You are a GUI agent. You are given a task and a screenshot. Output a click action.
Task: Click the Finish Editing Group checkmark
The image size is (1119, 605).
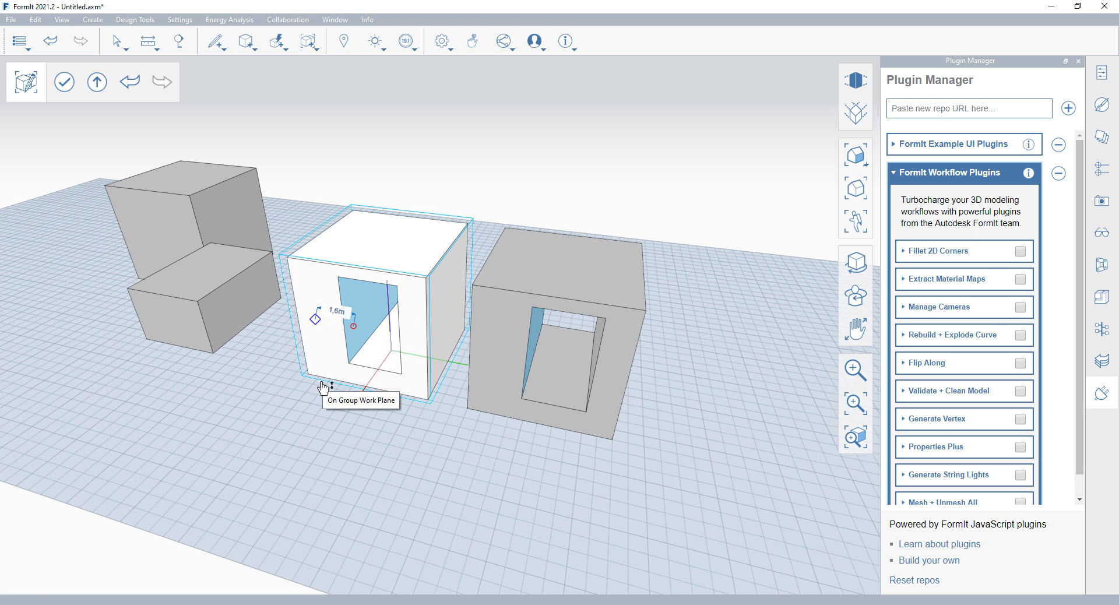tap(64, 82)
